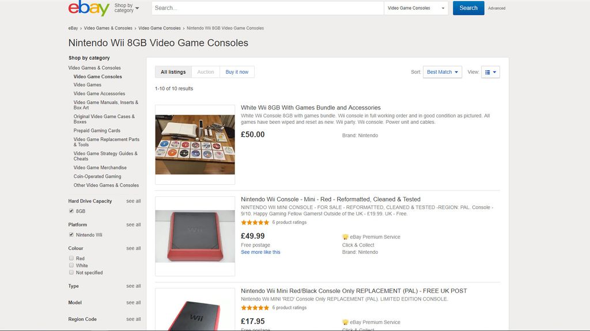Open White Wii 8GB With Games Bundle listing title

click(x=311, y=108)
